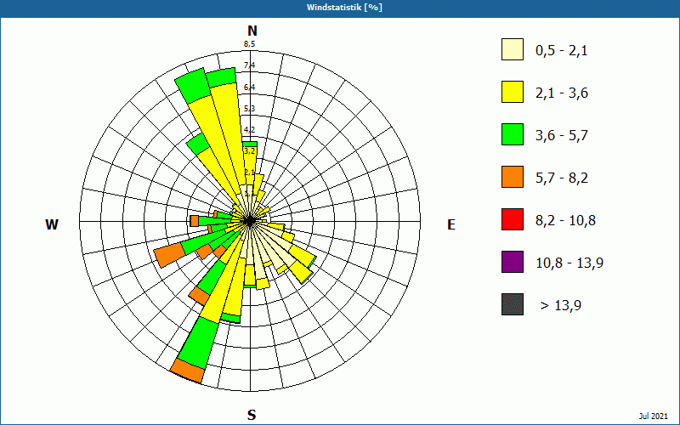
Task: Click the dark gray > 13,9 legend swatch
Action: pyautogui.click(x=513, y=304)
